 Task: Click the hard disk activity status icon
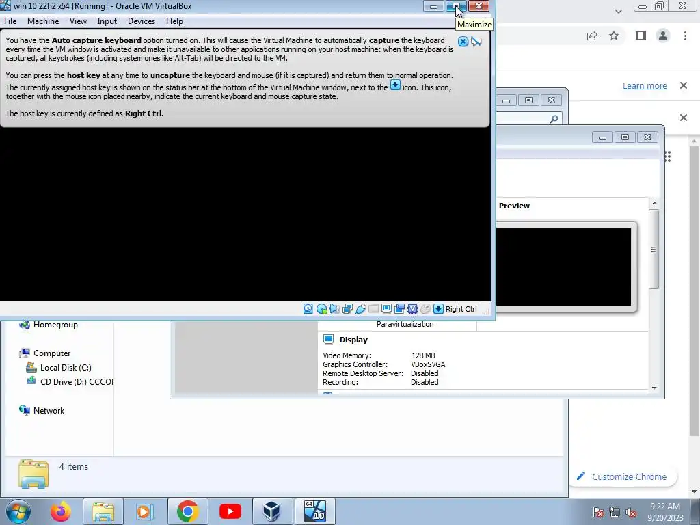pos(308,309)
